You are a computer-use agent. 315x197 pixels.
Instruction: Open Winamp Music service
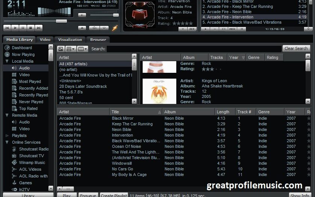pyautogui.click(x=32, y=162)
